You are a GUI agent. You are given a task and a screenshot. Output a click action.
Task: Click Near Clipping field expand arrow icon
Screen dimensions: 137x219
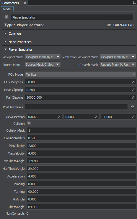click(133, 90)
